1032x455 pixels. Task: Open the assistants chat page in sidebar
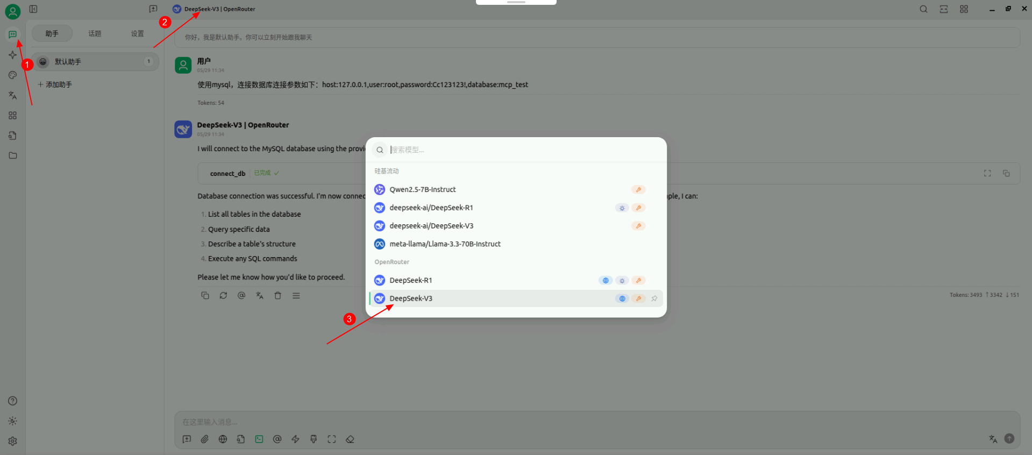click(12, 34)
